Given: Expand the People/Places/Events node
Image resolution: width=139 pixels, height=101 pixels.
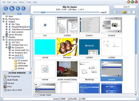Looking at the screenshot, I should click(x=7, y=27).
